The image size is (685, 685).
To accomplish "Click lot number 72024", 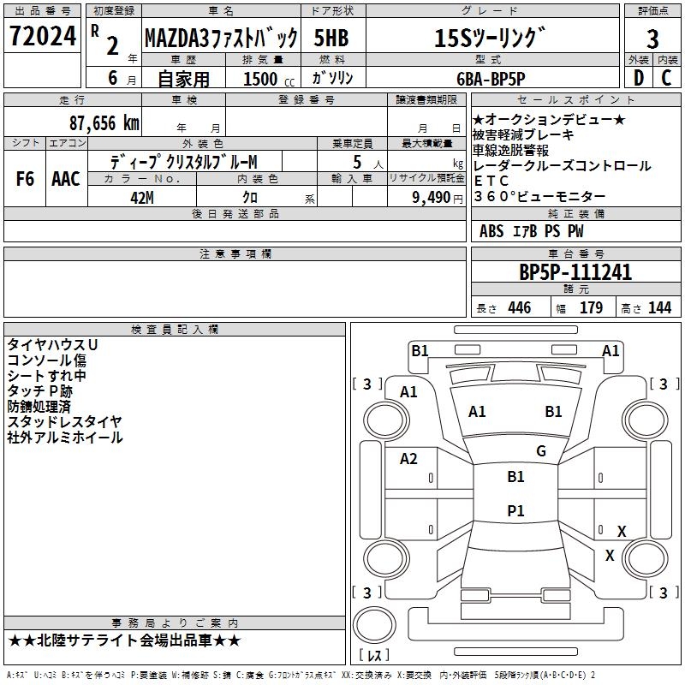I will [42, 36].
